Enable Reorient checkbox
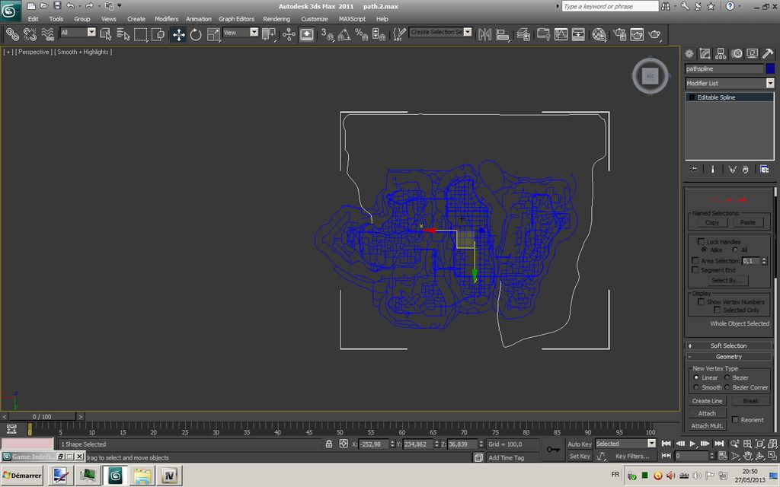 tap(735, 419)
